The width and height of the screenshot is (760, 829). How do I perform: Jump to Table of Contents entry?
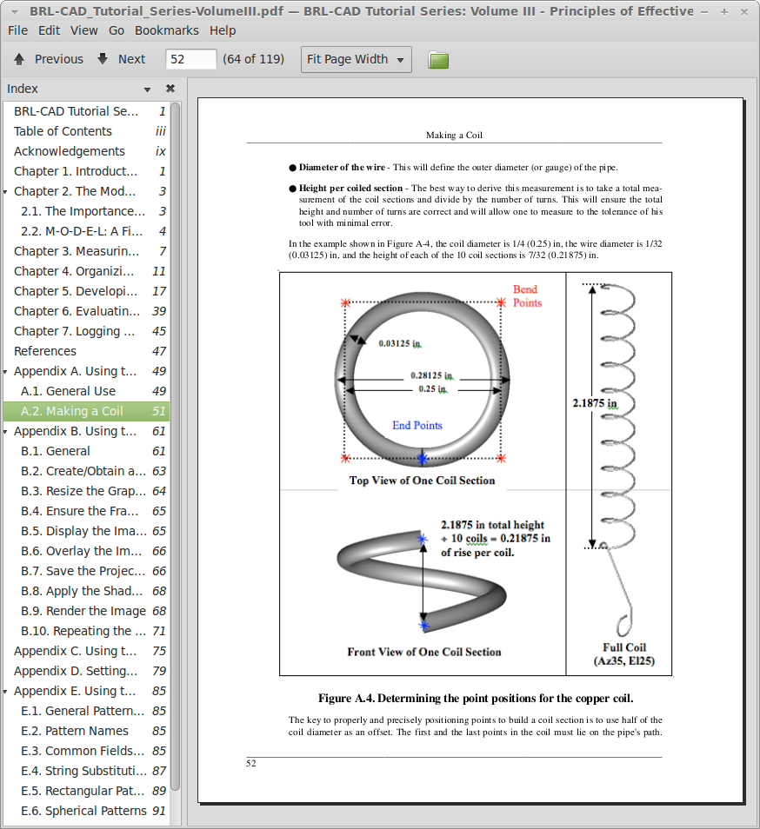(x=63, y=131)
